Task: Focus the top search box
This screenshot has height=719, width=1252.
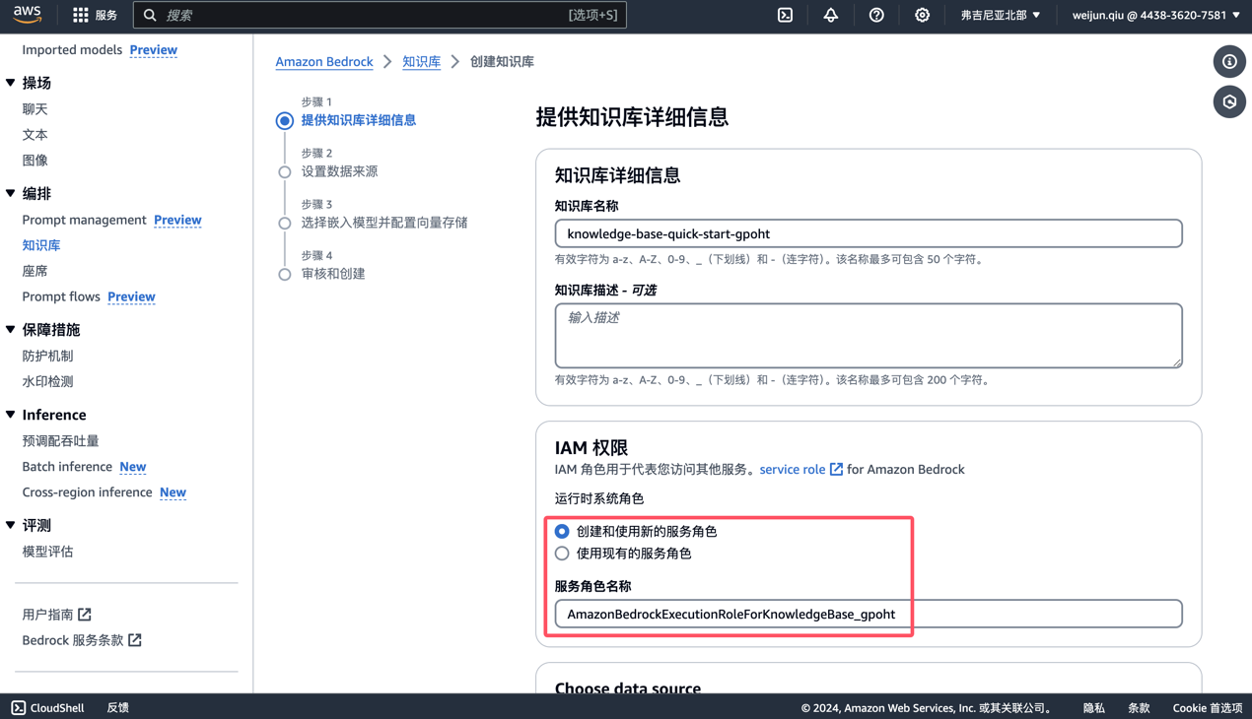Action: click(x=380, y=15)
